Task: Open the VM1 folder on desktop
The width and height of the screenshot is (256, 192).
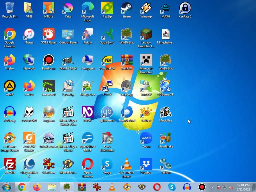Action: coord(29,10)
